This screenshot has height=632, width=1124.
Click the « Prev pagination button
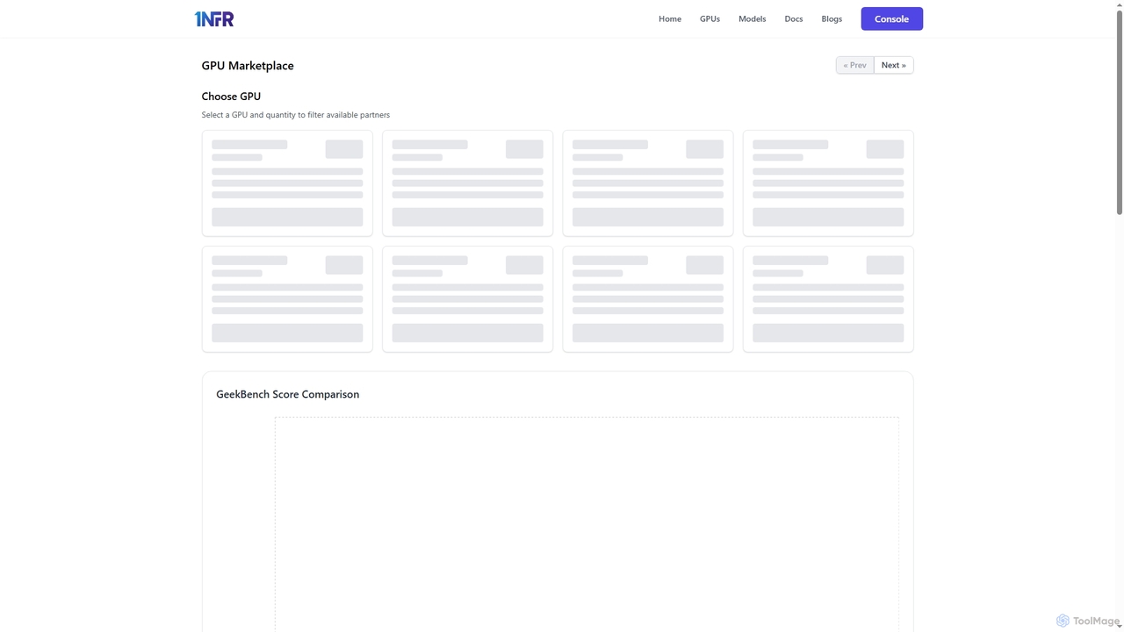click(x=854, y=65)
